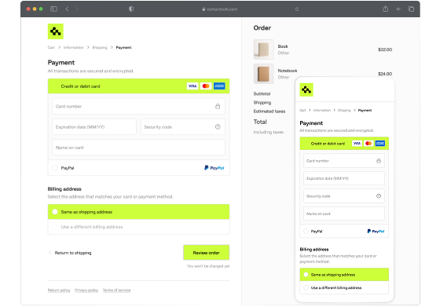Open the Safari share icon
The image size is (440, 307).
tap(386, 9)
